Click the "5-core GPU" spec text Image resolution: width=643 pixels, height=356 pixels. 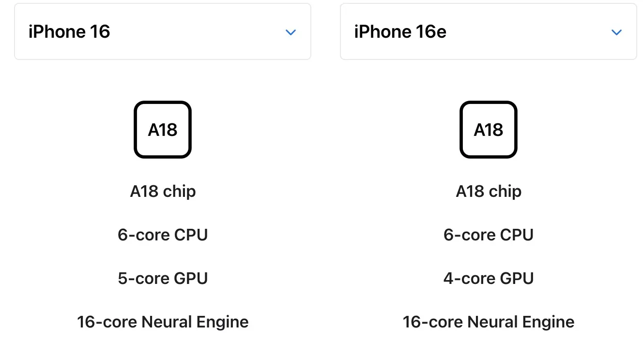163,279
